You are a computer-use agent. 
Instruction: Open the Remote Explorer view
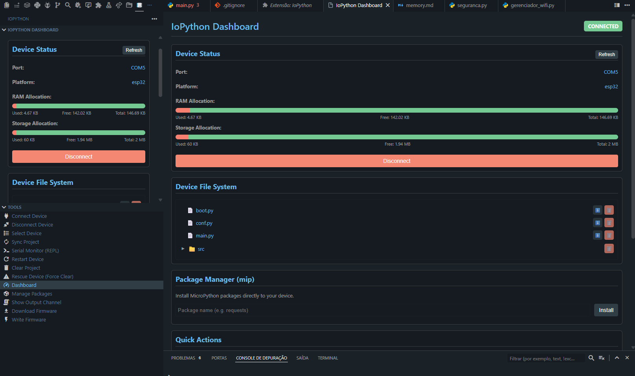click(88, 5)
